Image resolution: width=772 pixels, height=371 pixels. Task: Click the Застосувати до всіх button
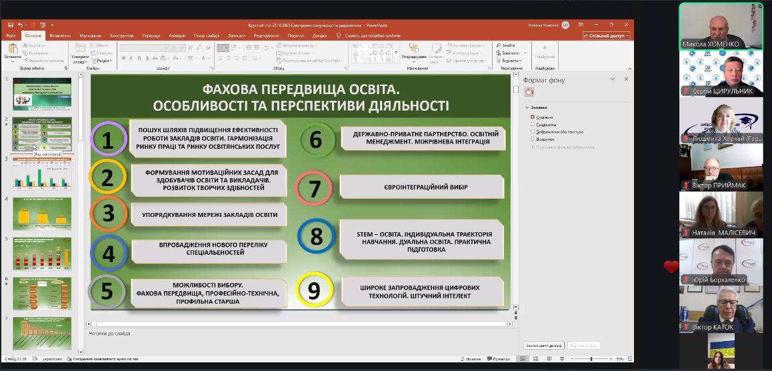tap(543, 346)
